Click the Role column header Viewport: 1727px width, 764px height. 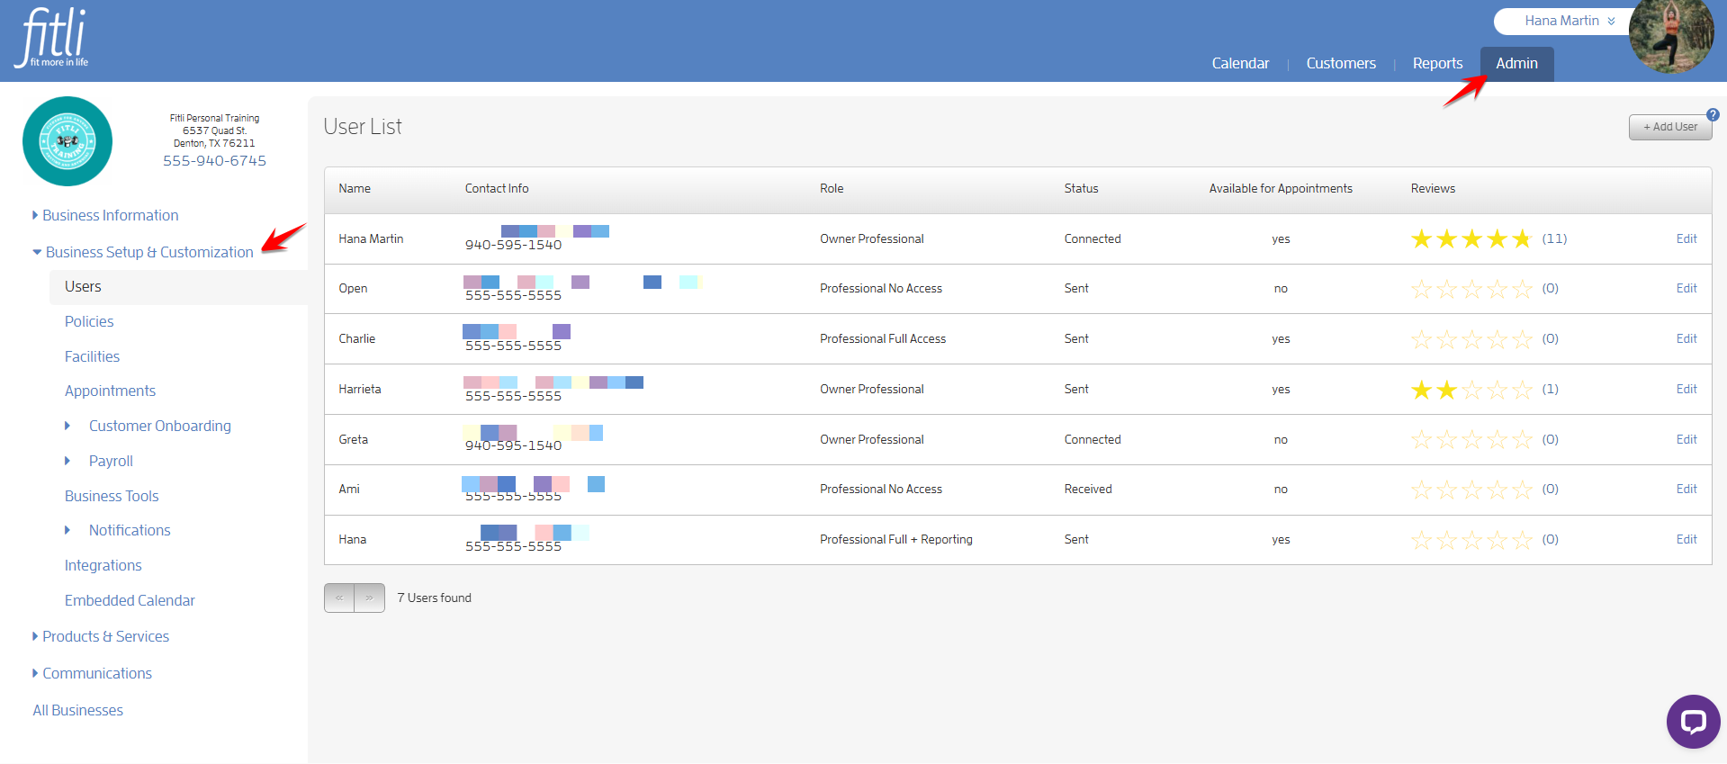[x=832, y=188]
